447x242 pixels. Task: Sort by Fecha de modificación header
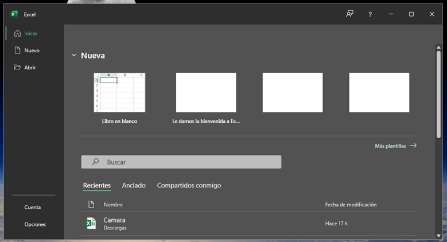coord(351,205)
